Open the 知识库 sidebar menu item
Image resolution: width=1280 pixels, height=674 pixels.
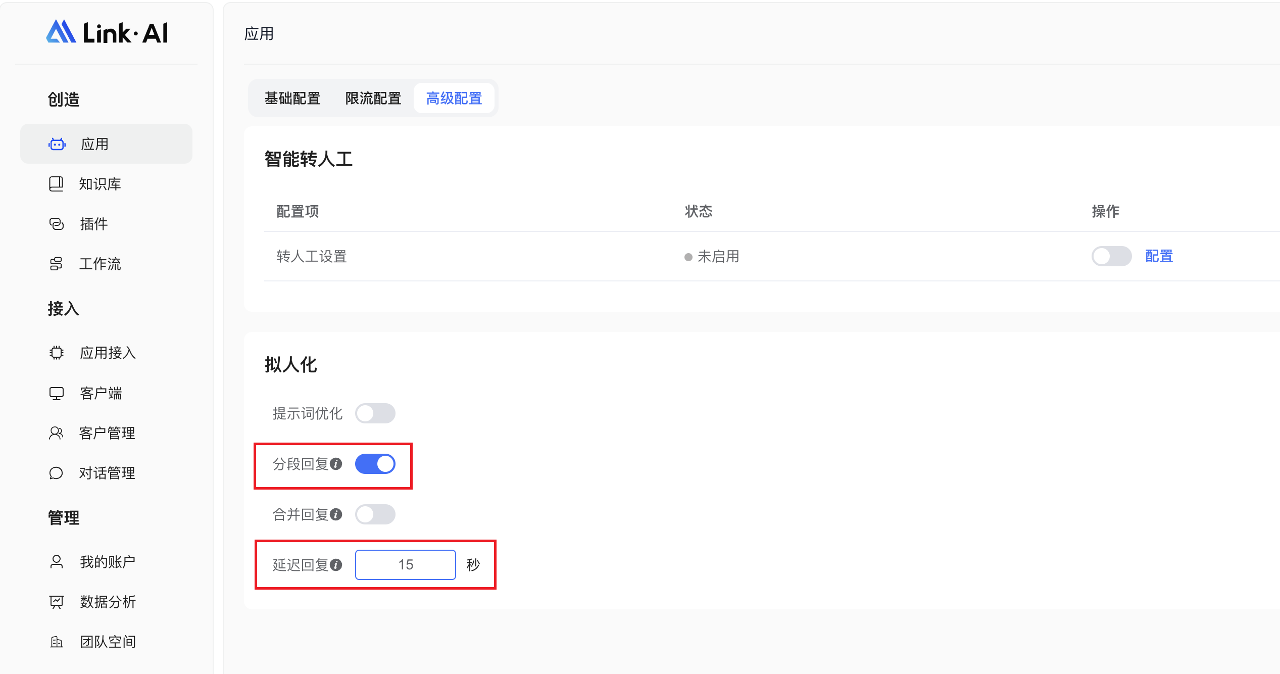coord(106,184)
